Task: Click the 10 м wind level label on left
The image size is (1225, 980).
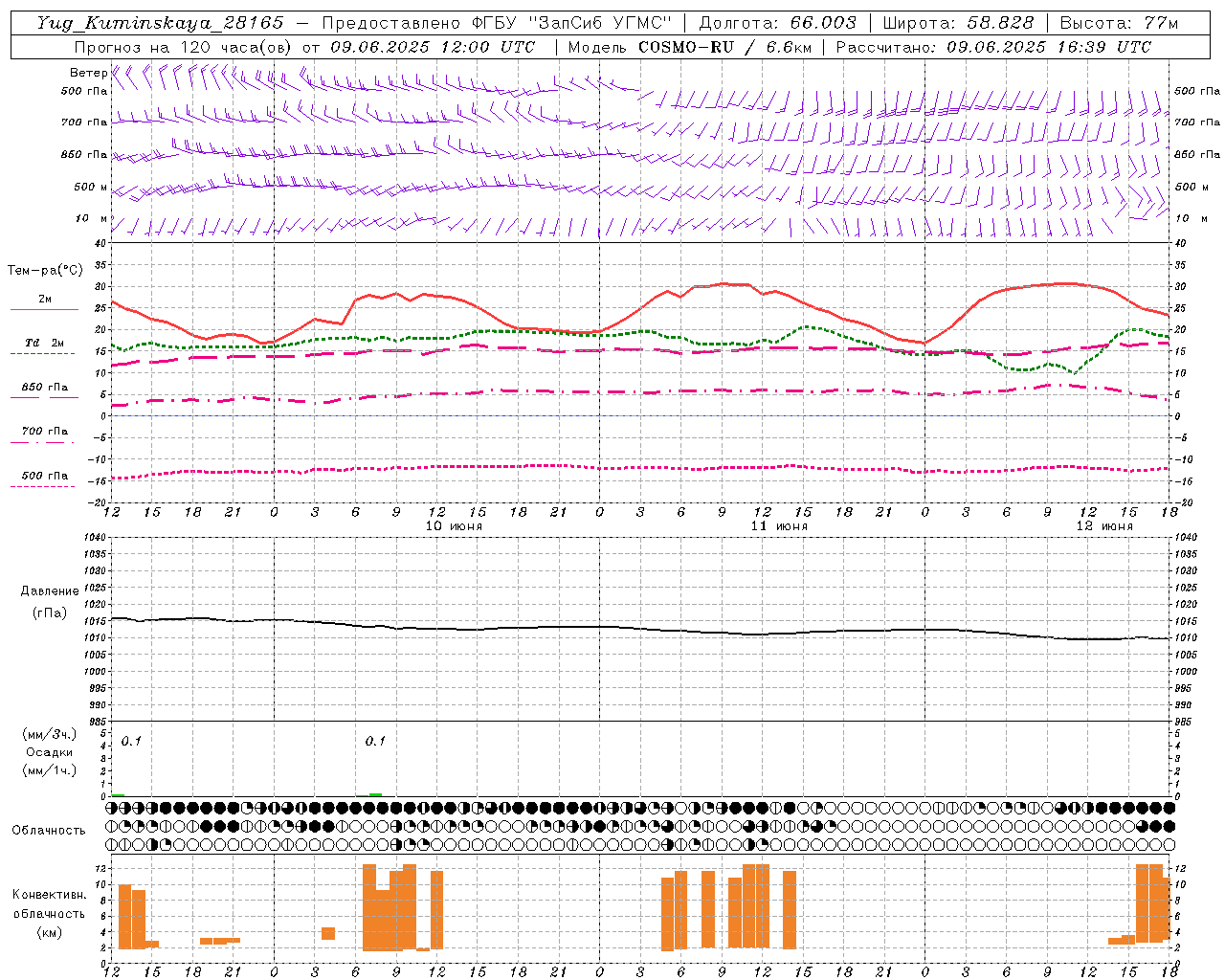Action: pyautogui.click(x=93, y=219)
